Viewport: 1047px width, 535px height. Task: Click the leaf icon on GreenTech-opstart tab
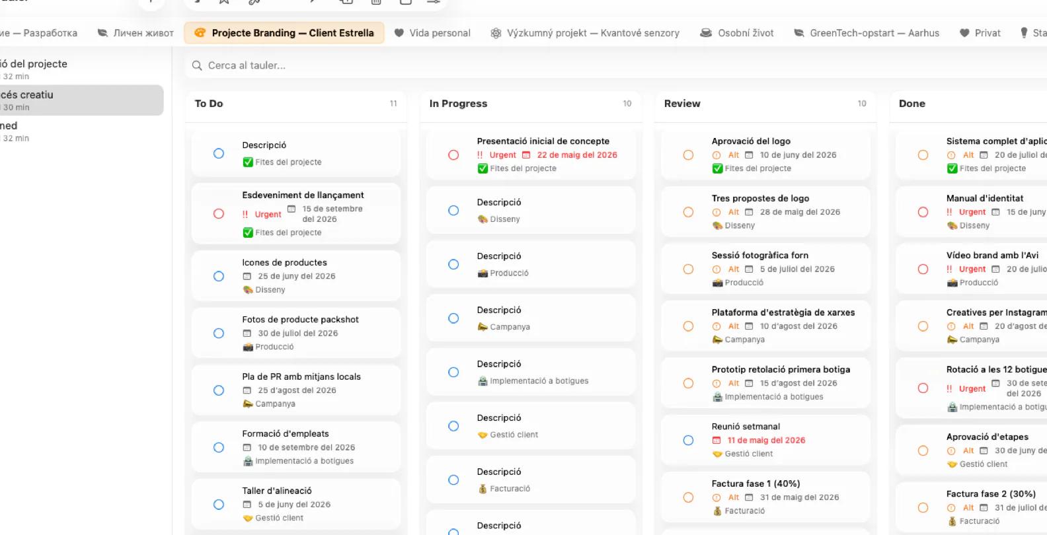click(x=799, y=33)
